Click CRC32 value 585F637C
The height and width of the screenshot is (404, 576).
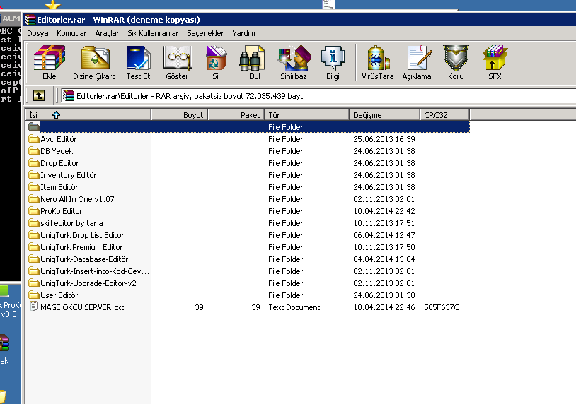tap(441, 307)
